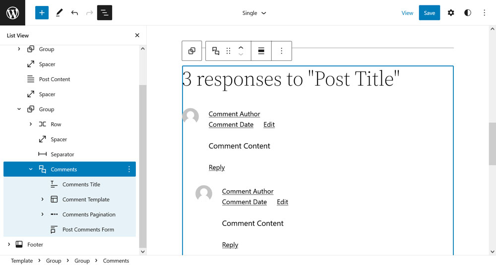Click the nested comment's Edit link
Viewport: 496px width, 265px height.
283,202
